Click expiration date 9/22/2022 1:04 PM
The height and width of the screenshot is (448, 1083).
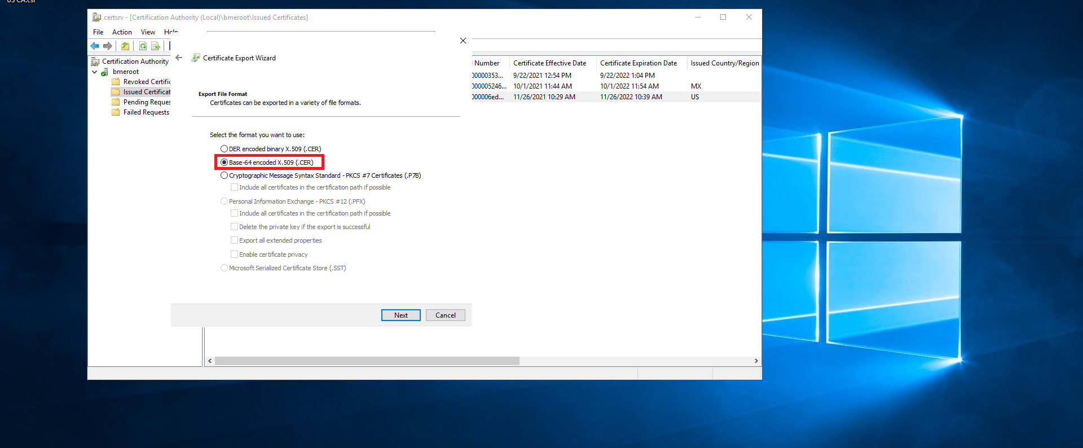click(627, 76)
